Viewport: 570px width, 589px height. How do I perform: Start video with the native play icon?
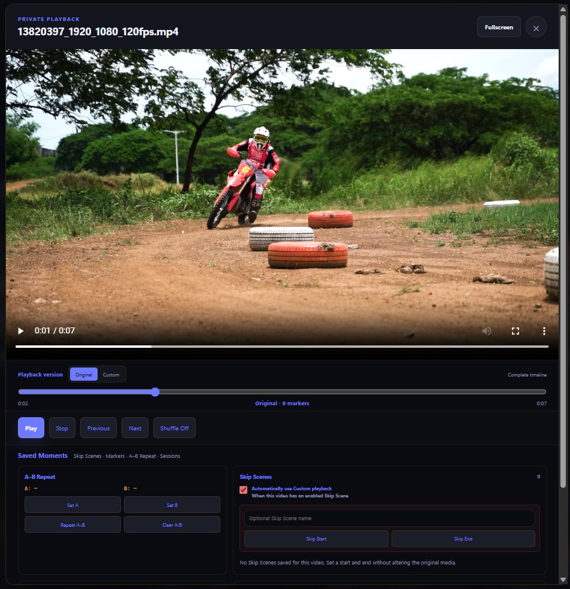click(21, 330)
